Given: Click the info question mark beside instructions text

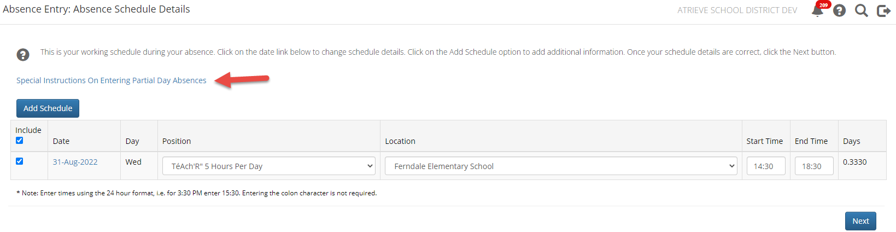Looking at the screenshot, I should [x=23, y=54].
